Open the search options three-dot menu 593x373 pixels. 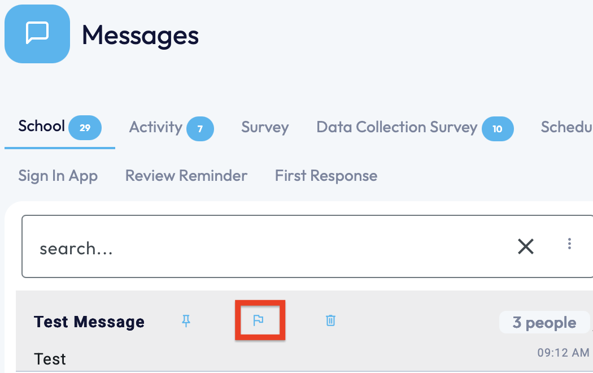coord(569,244)
